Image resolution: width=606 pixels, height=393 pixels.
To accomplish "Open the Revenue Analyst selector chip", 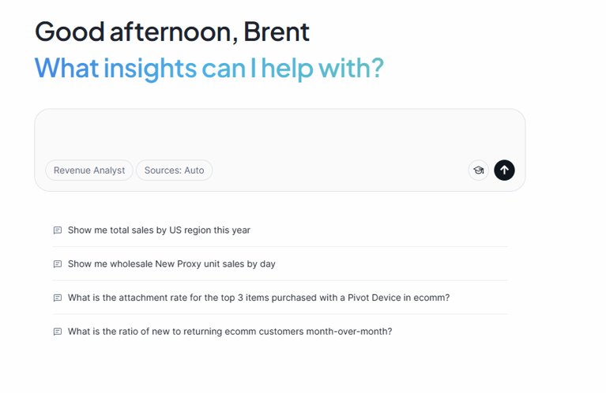I will click(89, 170).
